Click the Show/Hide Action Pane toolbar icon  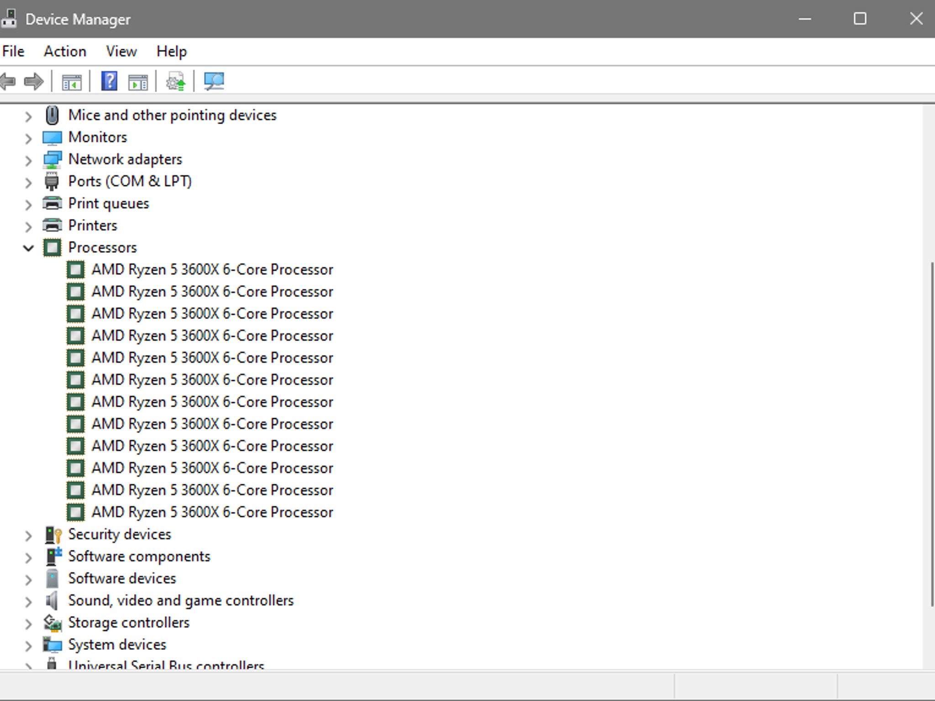tap(138, 82)
